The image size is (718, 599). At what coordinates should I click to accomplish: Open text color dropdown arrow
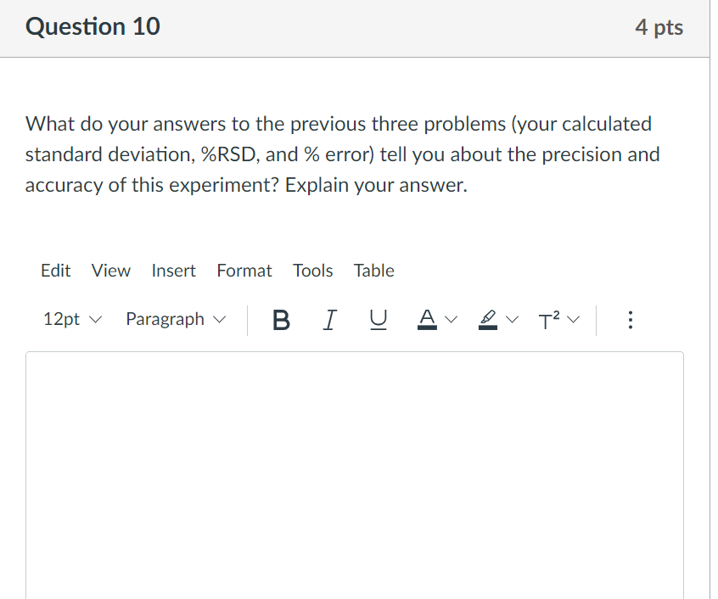(x=451, y=319)
